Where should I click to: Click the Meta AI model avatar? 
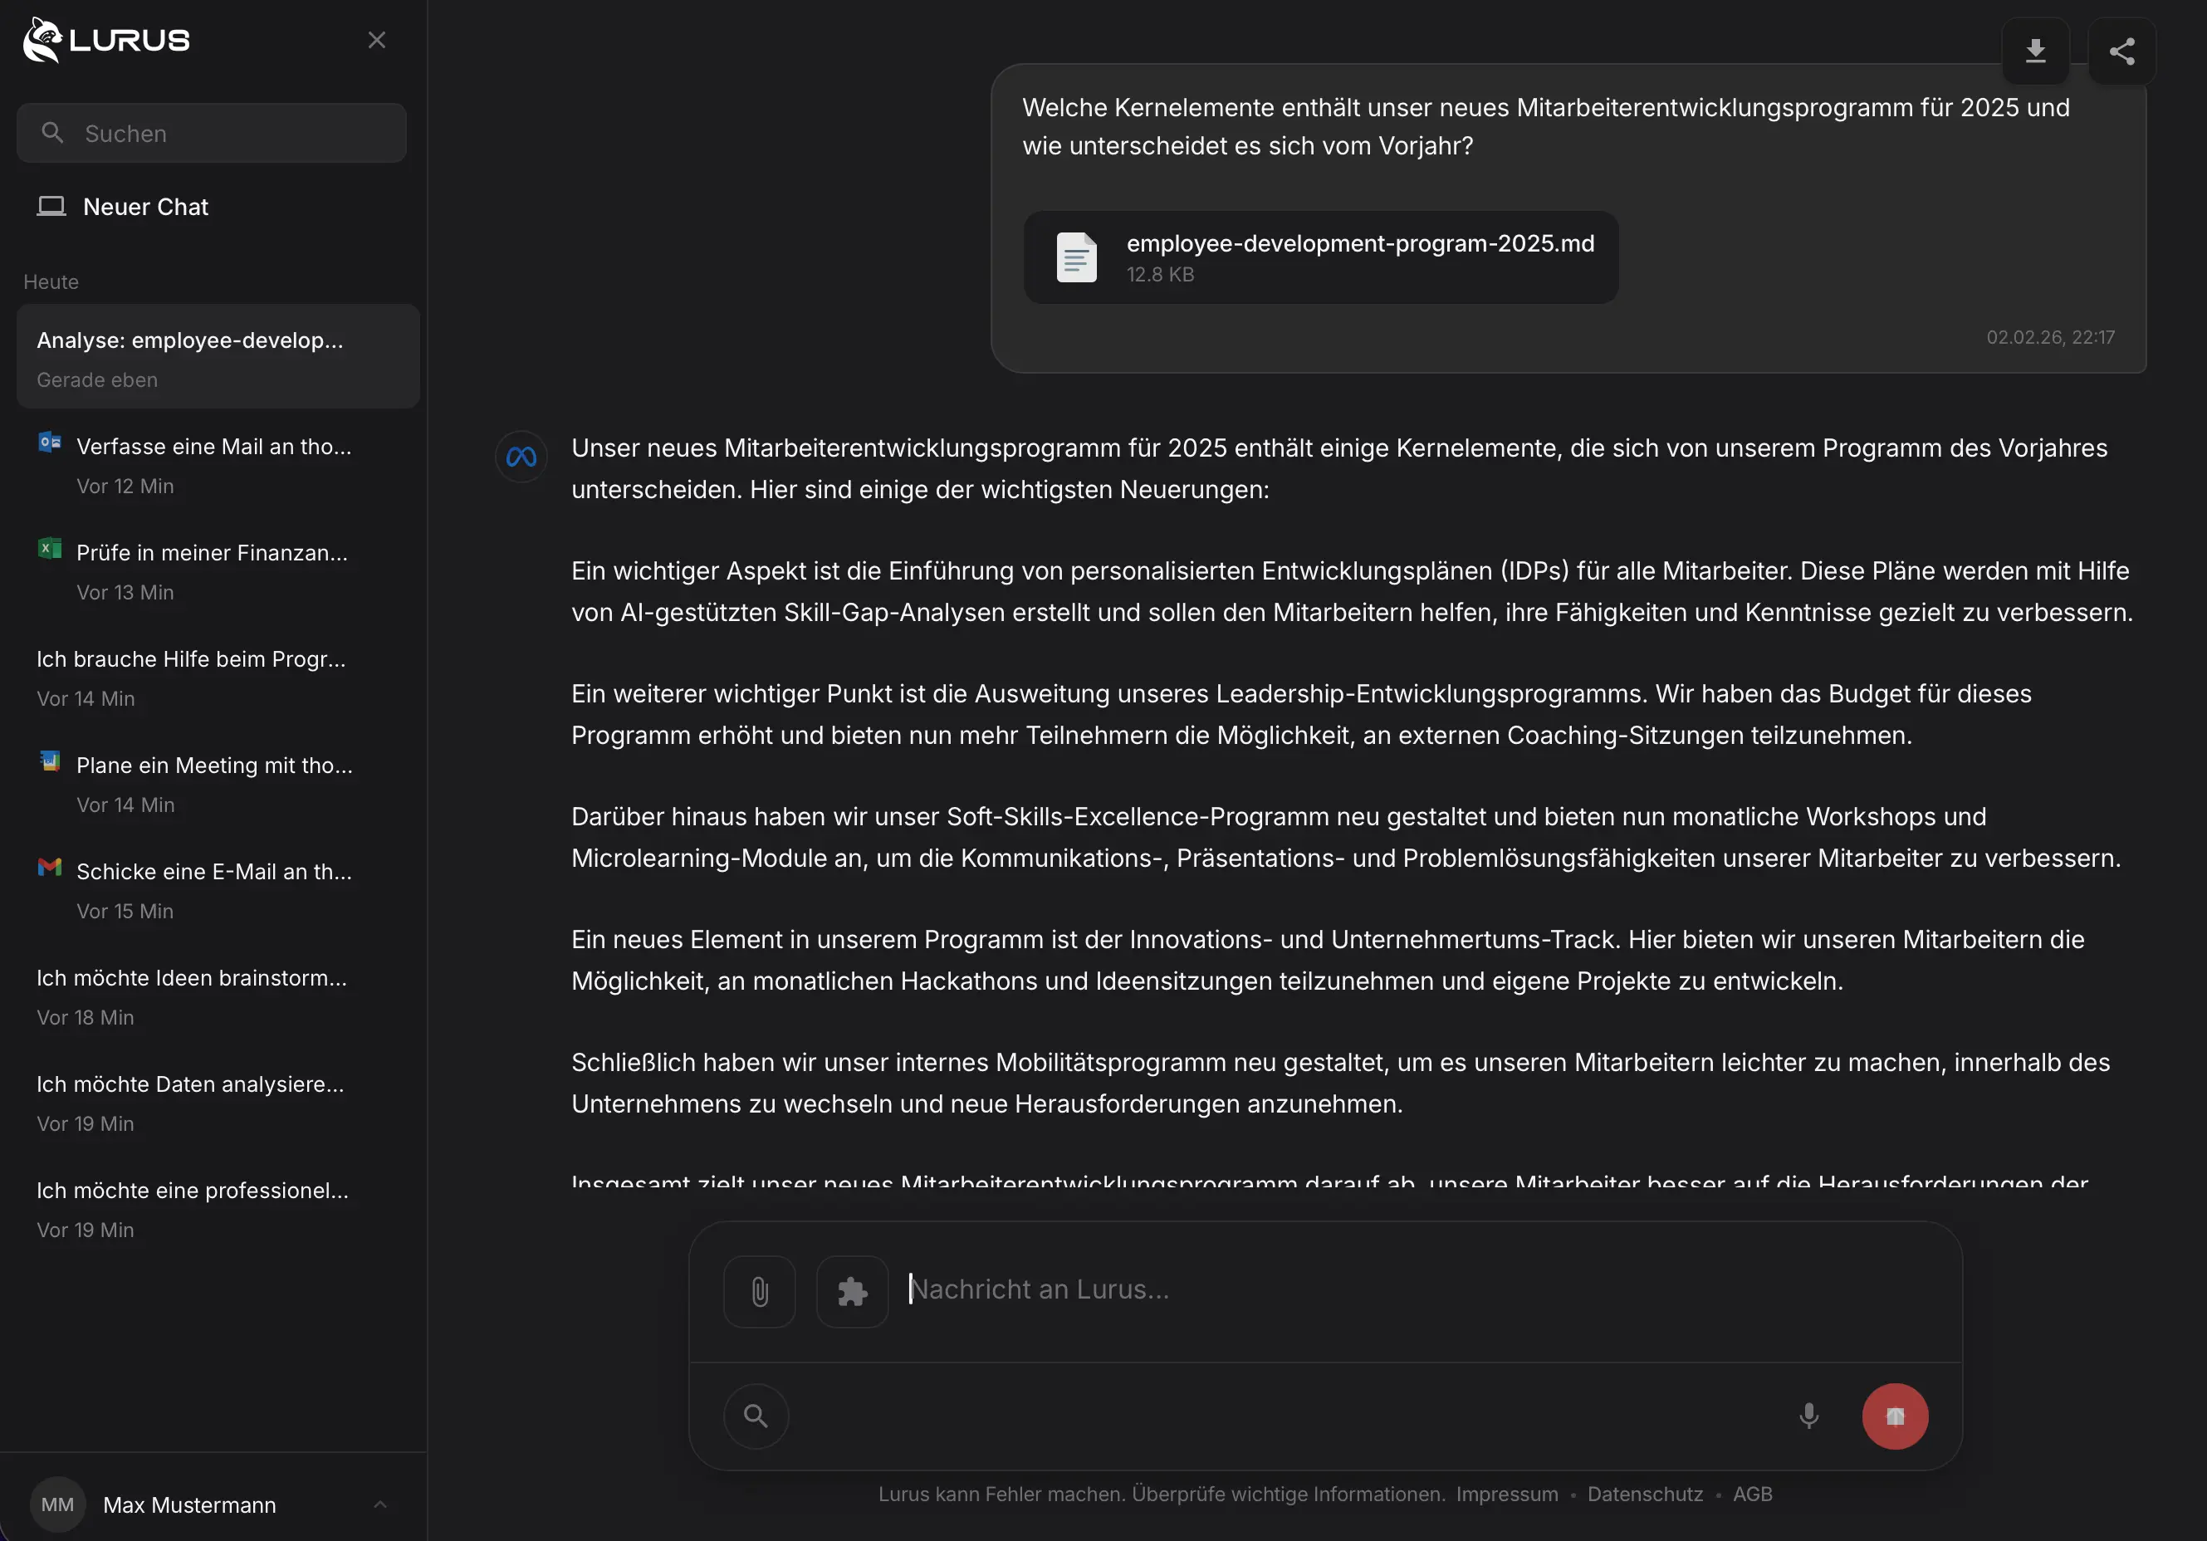point(521,457)
